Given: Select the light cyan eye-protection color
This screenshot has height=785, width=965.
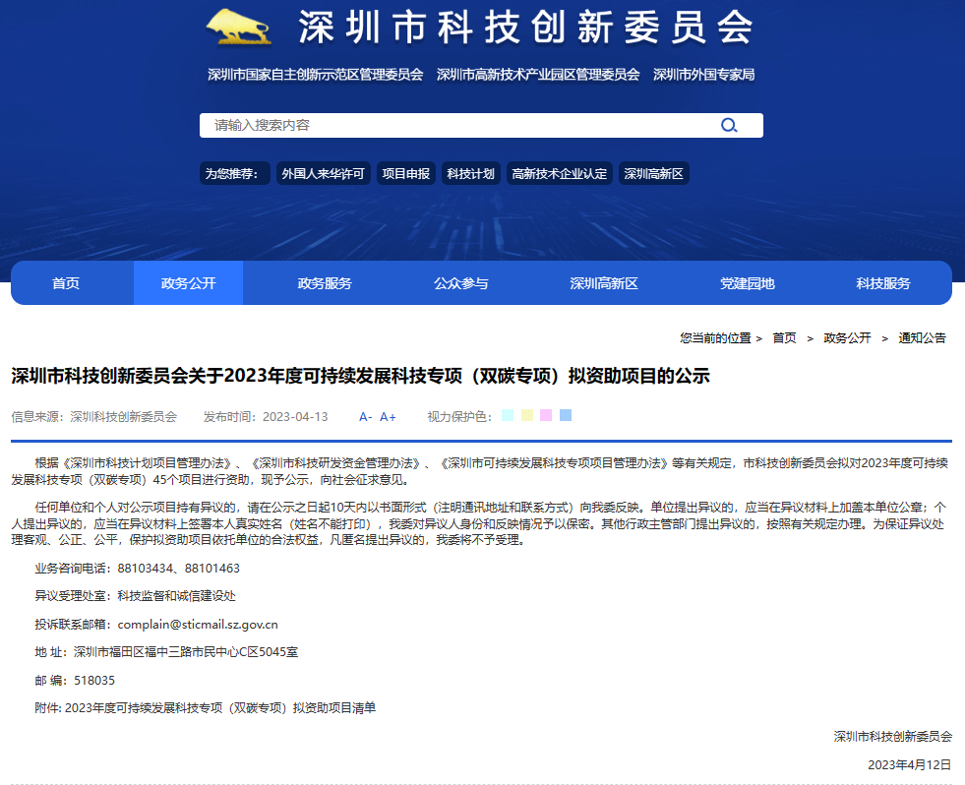Looking at the screenshot, I should pos(508,415).
